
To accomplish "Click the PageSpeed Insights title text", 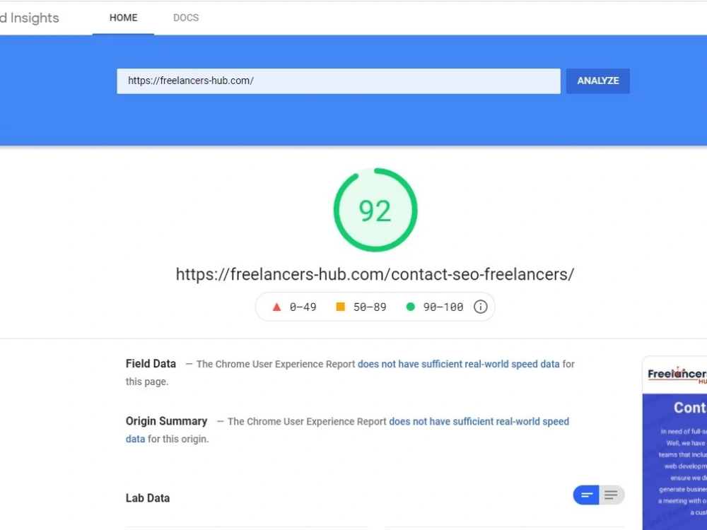I will tap(29, 18).
